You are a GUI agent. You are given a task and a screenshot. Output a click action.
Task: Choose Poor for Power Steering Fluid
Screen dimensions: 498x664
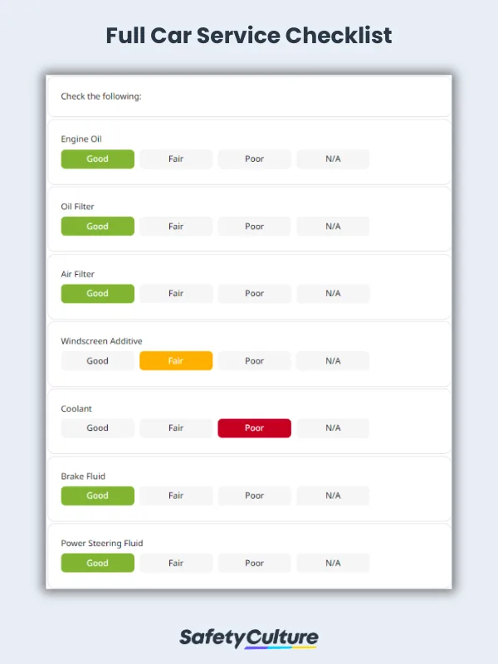tap(254, 563)
